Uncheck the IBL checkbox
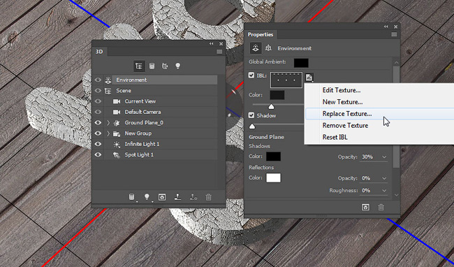This screenshot has height=267, width=454. pyautogui.click(x=251, y=75)
